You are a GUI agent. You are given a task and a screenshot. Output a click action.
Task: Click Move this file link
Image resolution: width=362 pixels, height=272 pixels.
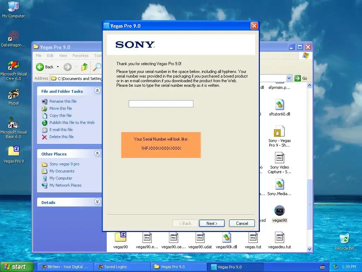(x=60, y=108)
